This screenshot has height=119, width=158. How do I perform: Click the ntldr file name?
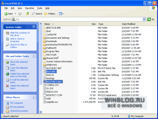click(x=49, y=99)
